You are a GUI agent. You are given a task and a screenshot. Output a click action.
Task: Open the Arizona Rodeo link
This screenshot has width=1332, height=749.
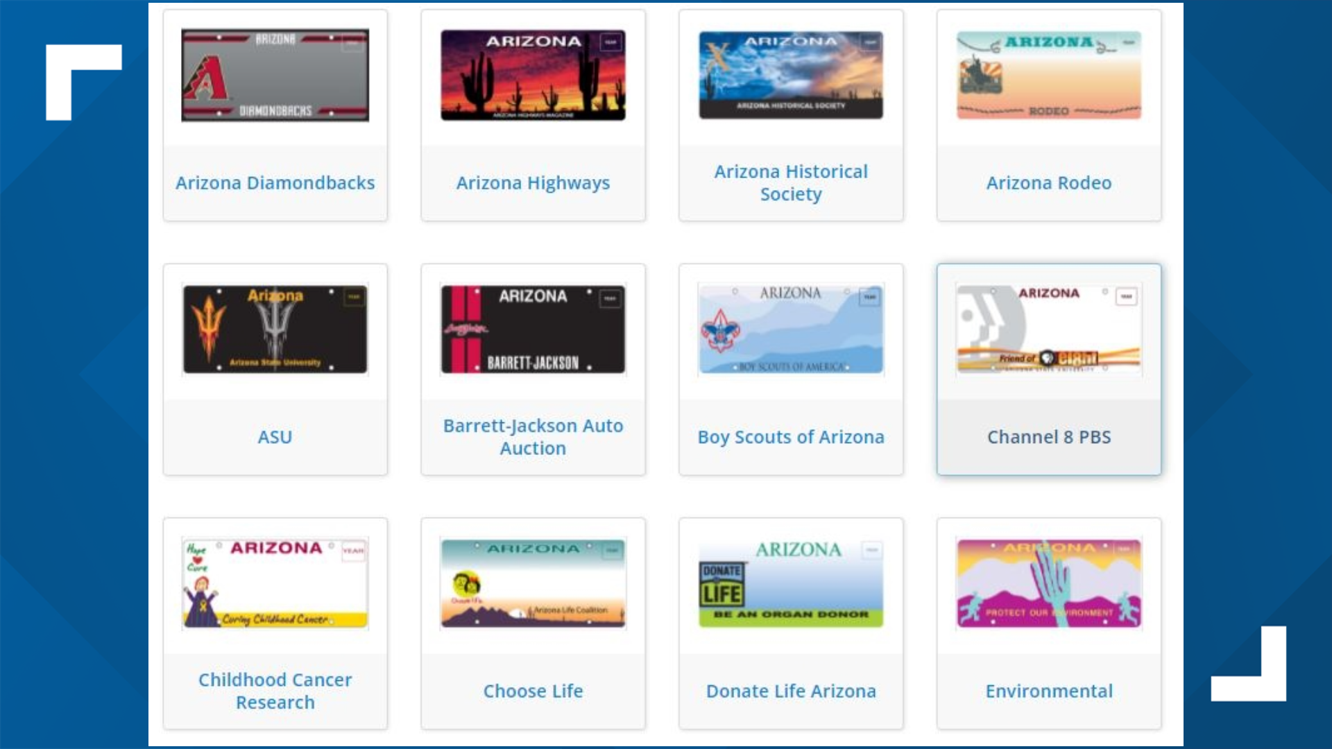1048,182
